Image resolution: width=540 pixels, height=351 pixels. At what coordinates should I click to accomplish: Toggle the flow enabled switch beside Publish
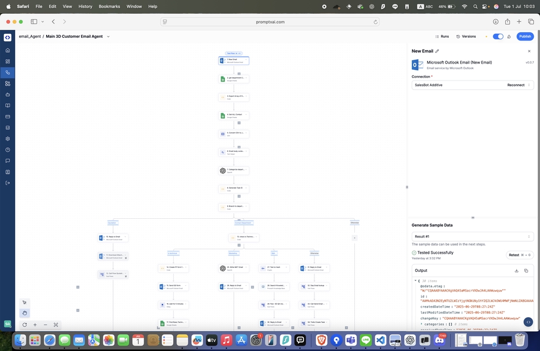[x=498, y=37]
